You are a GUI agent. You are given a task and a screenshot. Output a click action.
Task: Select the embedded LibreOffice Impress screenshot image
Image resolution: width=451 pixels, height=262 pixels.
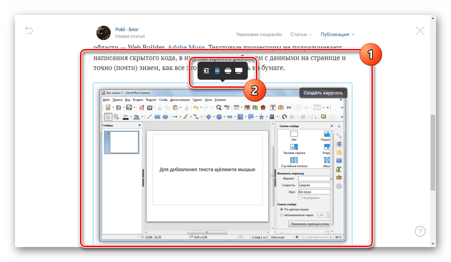click(x=223, y=165)
